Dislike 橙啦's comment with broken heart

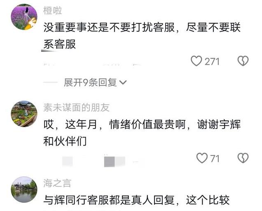point(243,61)
